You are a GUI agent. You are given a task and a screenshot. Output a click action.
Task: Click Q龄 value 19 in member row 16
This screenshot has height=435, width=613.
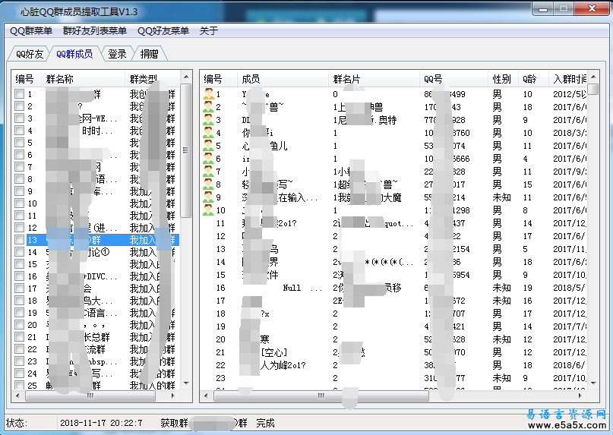[x=527, y=288]
